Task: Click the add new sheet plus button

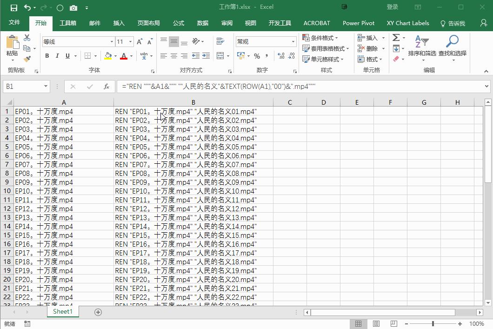Action: tap(98, 312)
